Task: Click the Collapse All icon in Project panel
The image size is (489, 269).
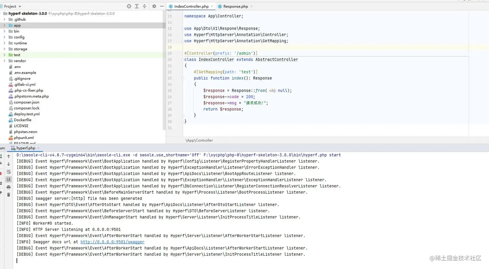Action: 145,6
